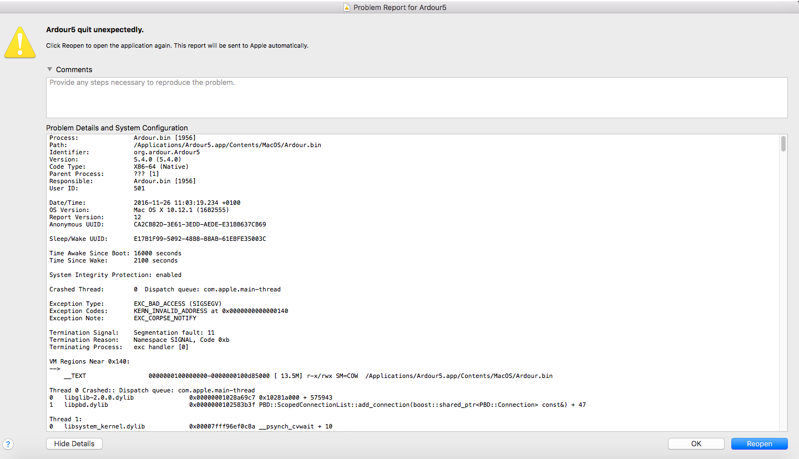Open help with the question mark button
The width and height of the screenshot is (799, 459).
pos(8,444)
